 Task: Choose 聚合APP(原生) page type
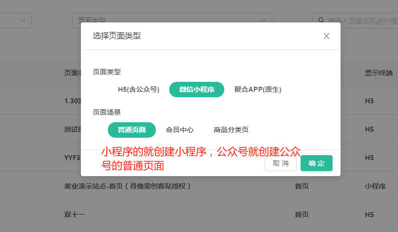click(258, 90)
